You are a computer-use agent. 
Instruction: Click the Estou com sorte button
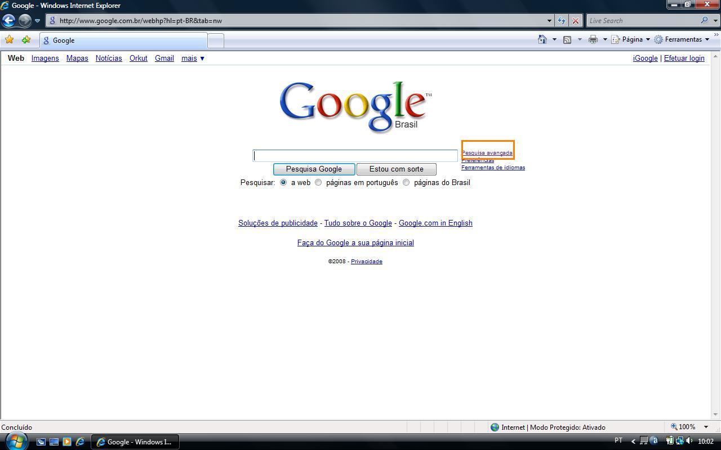[x=397, y=169]
